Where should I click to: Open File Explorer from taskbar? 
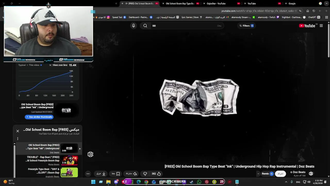click(x=108, y=182)
